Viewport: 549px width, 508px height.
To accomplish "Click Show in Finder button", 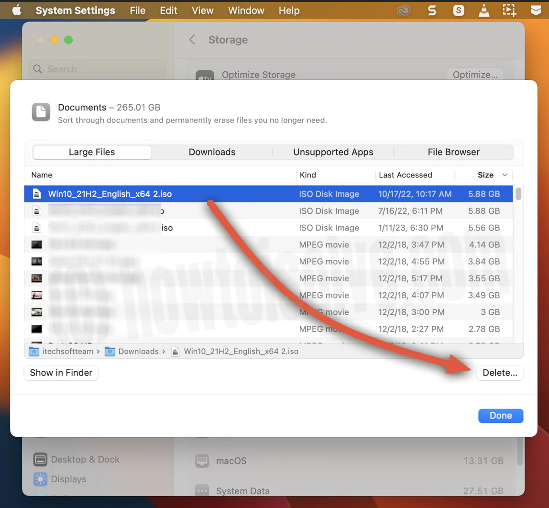I will point(61,373).
